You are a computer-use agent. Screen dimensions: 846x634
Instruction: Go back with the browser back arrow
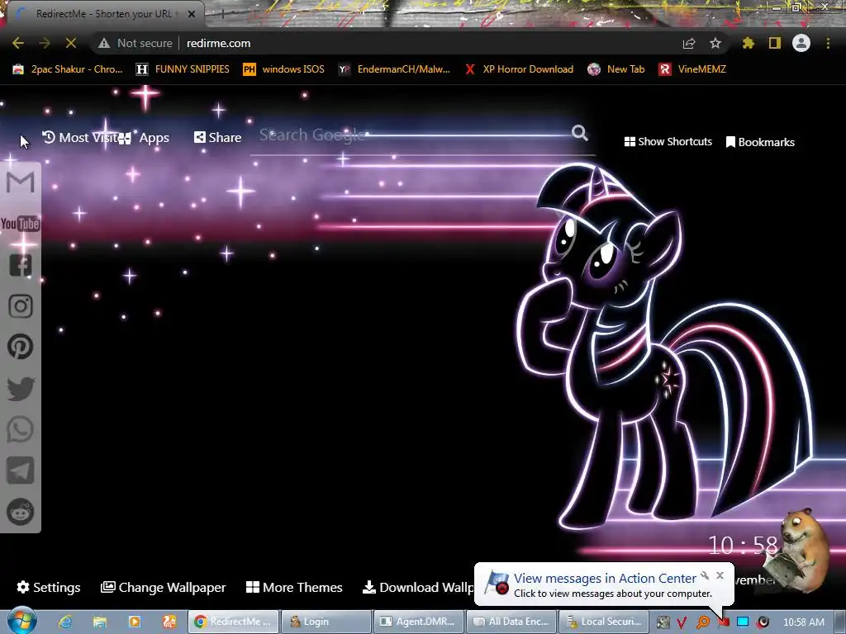pos(18,43)
